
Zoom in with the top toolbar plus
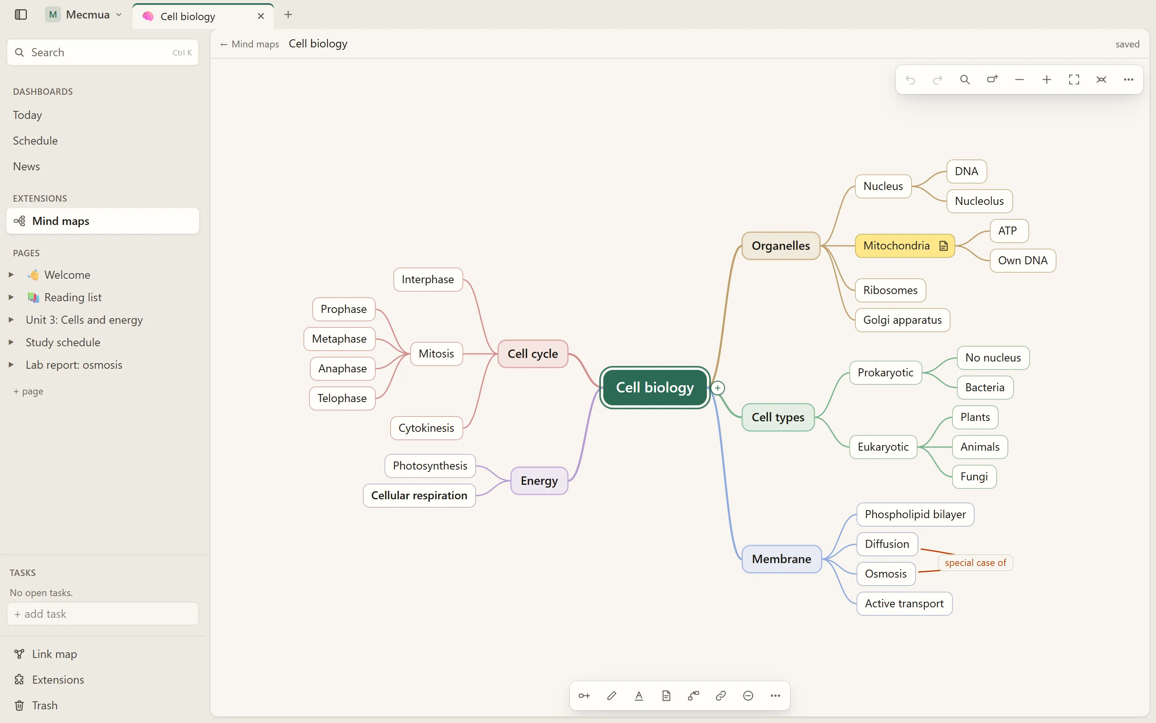click(x=1046, y=80)
